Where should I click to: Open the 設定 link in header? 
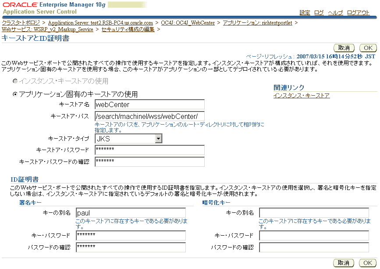[305, 13]
